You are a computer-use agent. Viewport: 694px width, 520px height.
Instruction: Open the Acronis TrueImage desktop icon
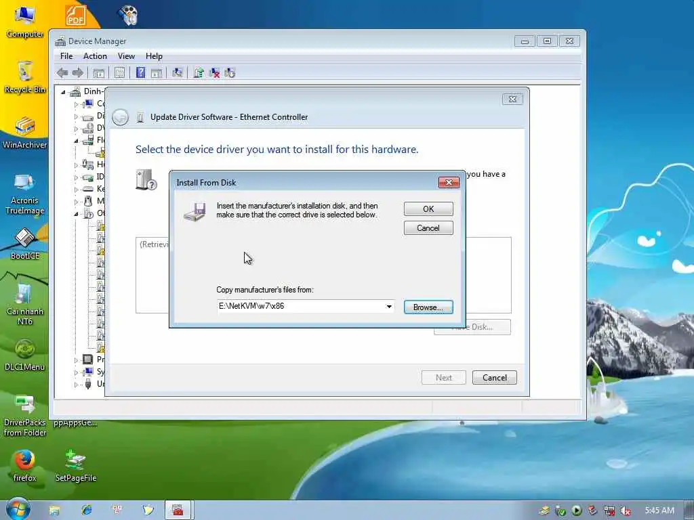(x=25, y=193)
